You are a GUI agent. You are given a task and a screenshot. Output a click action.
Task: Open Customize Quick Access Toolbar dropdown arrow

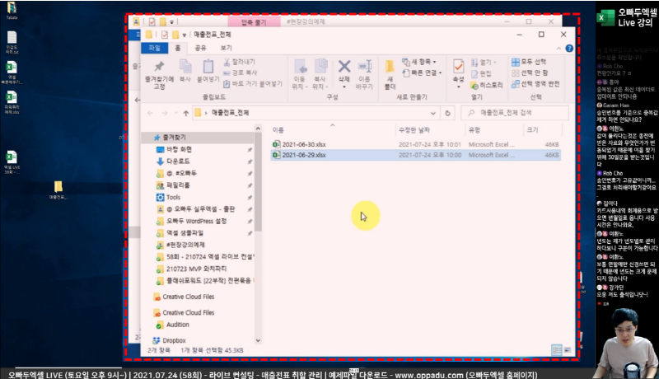coord(184,35)
